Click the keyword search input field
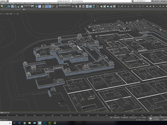167x125 pixels. (x=142, y=1)
